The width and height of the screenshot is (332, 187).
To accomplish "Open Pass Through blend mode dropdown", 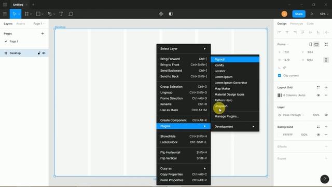I will click(x=294, y=115).
